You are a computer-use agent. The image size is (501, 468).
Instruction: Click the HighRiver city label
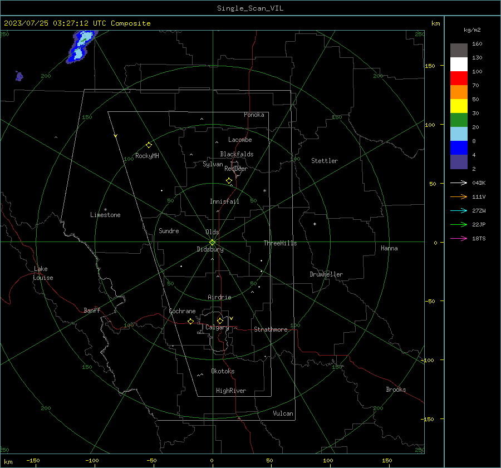coord(231,391)
